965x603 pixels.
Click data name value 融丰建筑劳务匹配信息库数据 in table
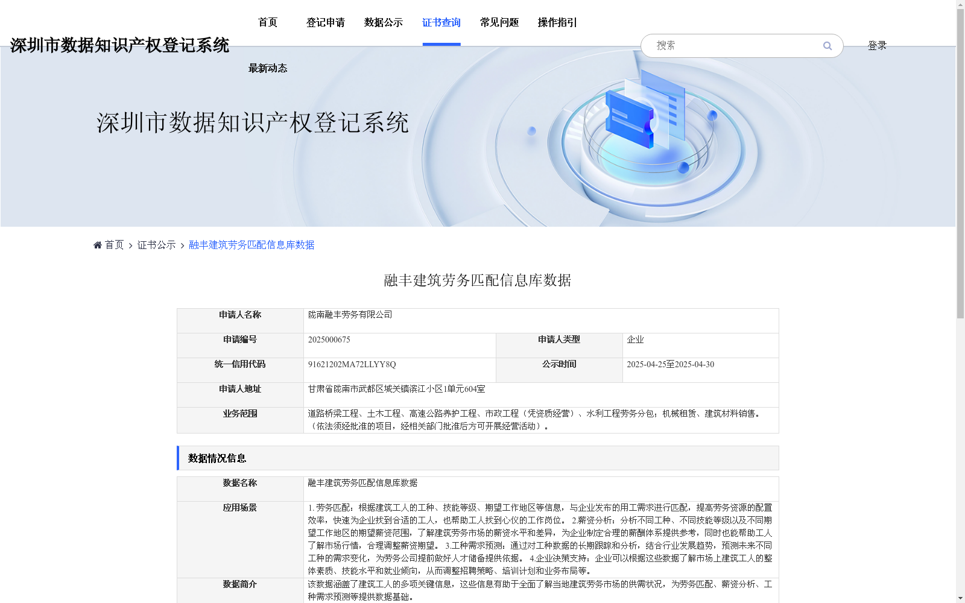tap(363, 483)
